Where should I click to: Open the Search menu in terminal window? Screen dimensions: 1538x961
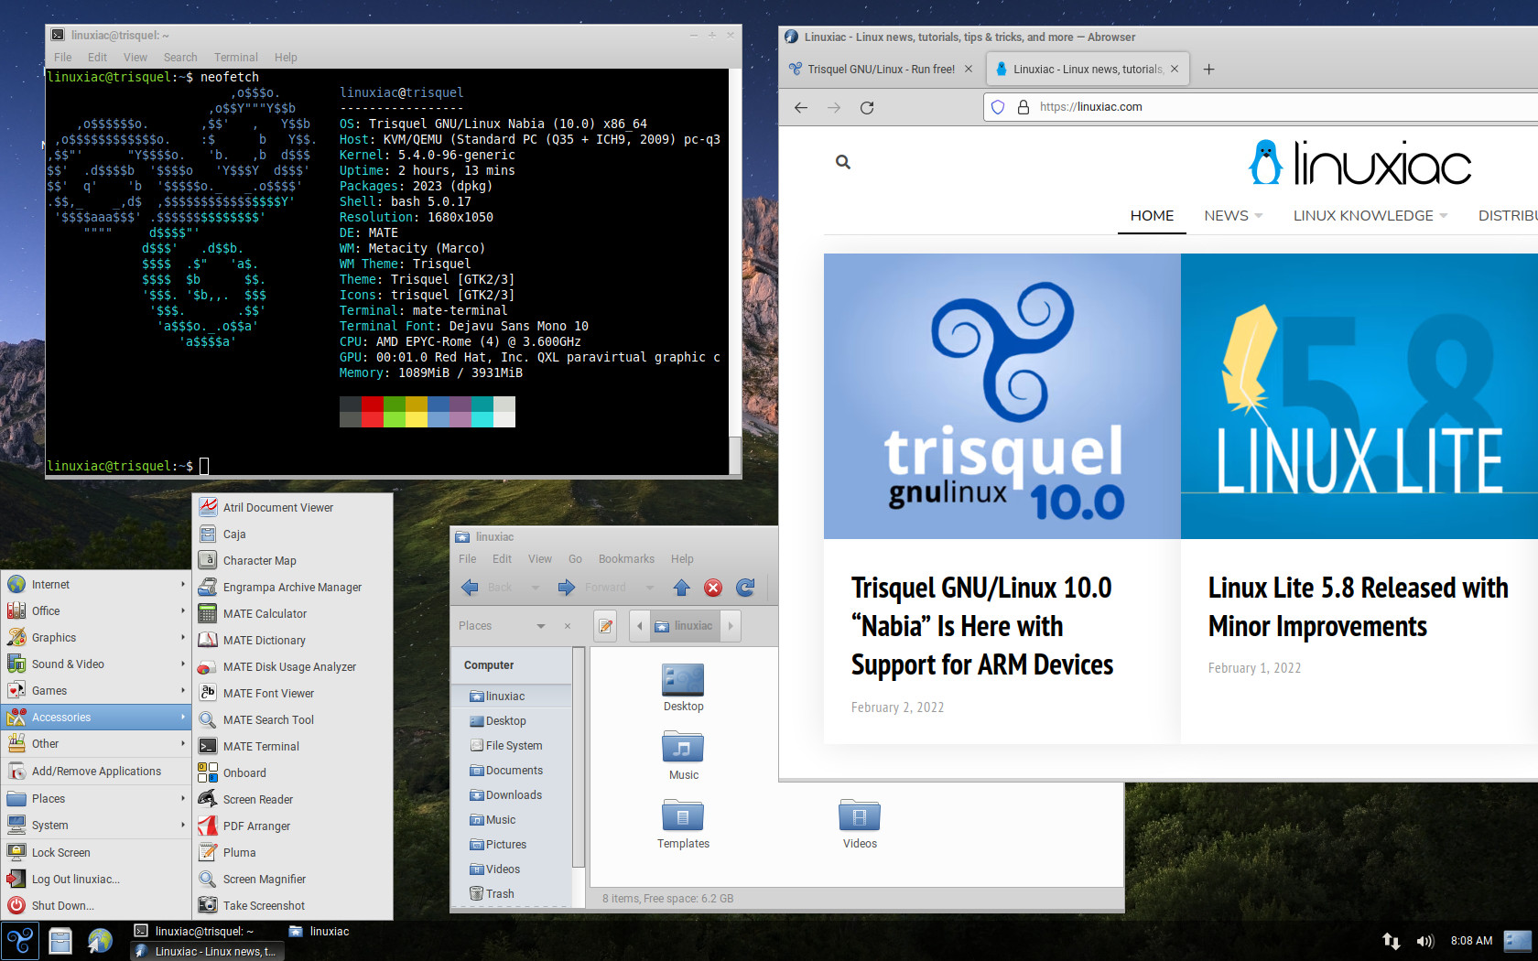pos(180,57)
